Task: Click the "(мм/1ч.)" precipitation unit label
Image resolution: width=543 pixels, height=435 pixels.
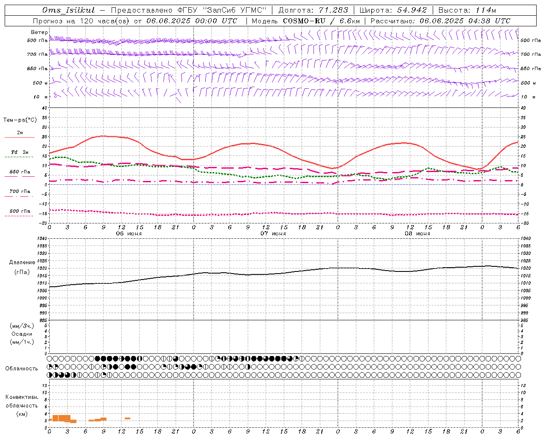Action: [x=22, y=342]
